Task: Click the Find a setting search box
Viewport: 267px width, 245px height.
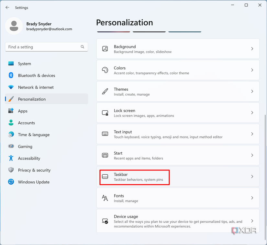Action: point(44,47)
